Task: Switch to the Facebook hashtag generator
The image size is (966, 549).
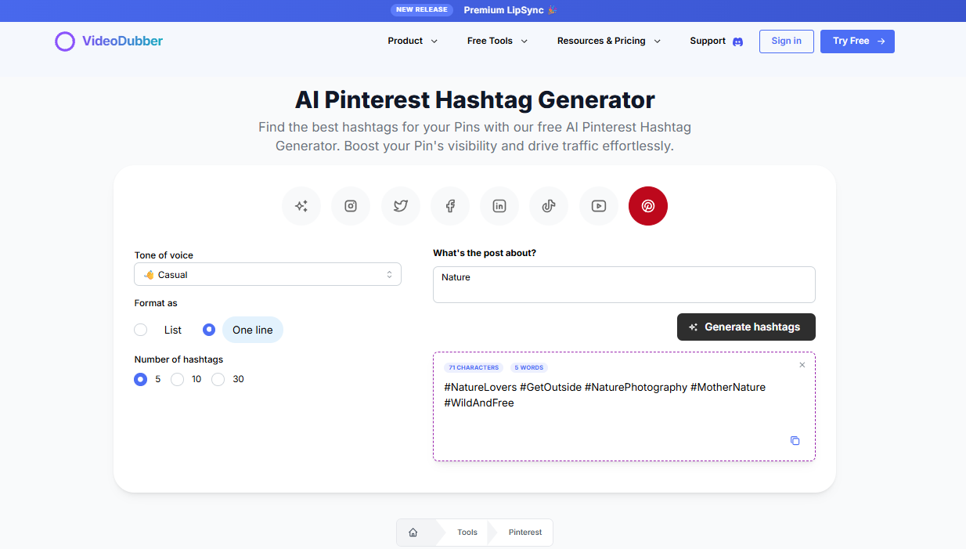Action: (450, 206)
